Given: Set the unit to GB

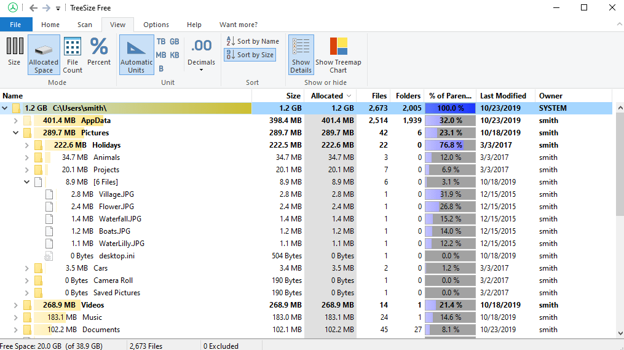Looking at the screenshot, I should click(x=175, y=41).
